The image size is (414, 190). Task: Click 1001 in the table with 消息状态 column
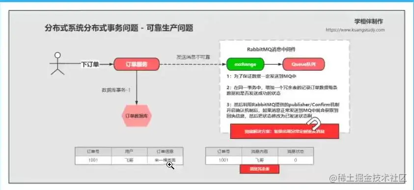tap(223, 160)
